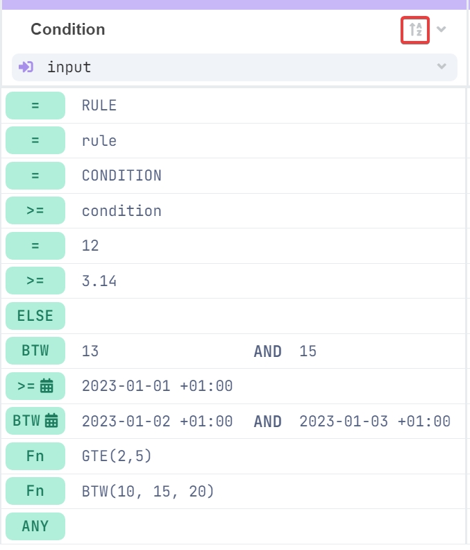Click the purple input arrow icon
470x550 pixels.
(26, 67)
